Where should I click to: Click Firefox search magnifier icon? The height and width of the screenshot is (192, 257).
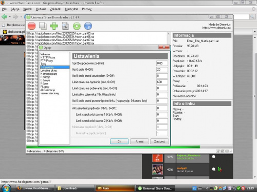click(252, 17)
